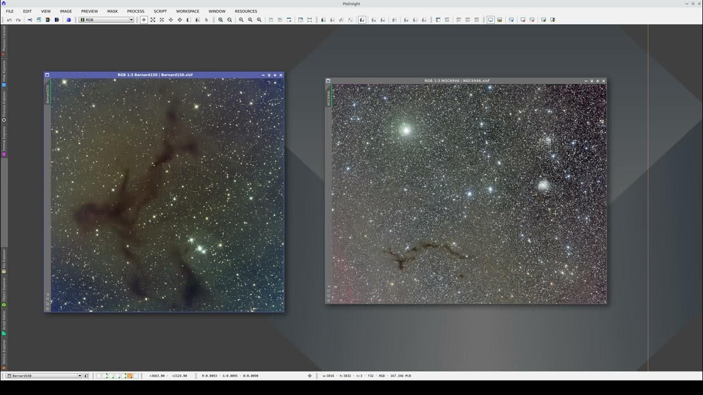Open the SCRIPT menu
The width and height of the screenshot is (703, 395).
click(x=160, y=11)
